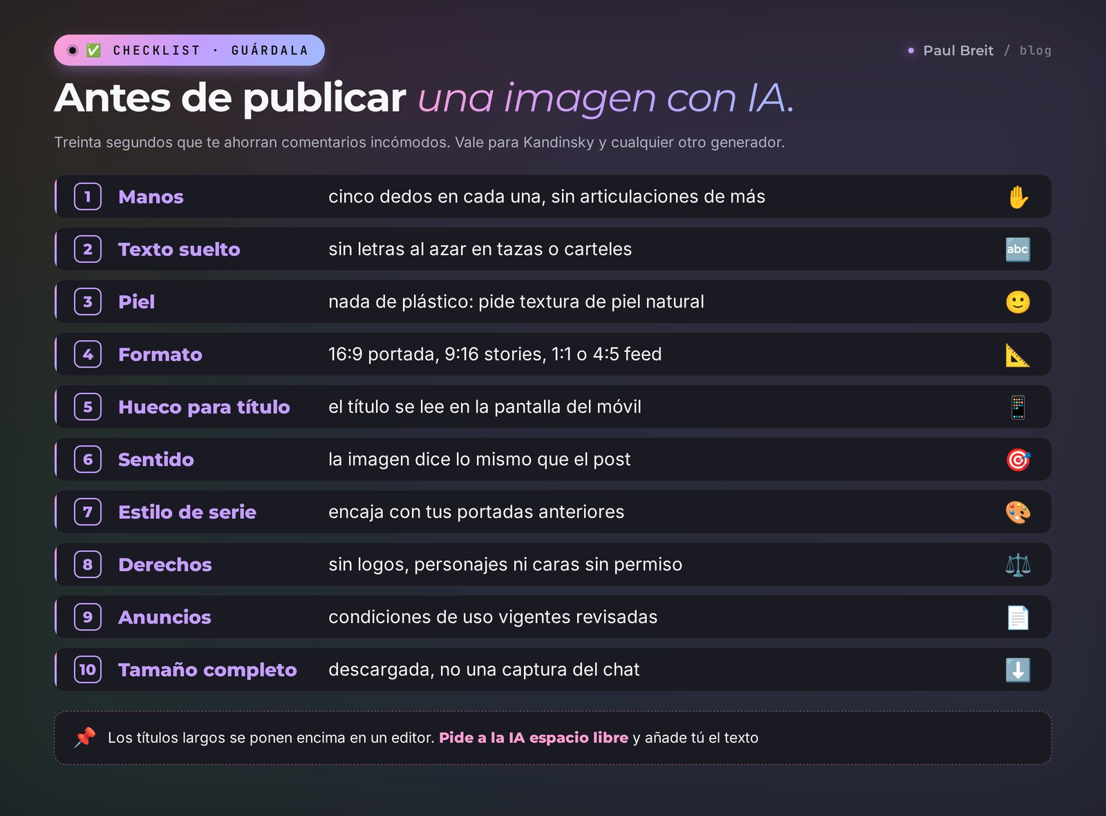
Task: Click the document page icon in Anuncios row
Action: (1018, 618)
